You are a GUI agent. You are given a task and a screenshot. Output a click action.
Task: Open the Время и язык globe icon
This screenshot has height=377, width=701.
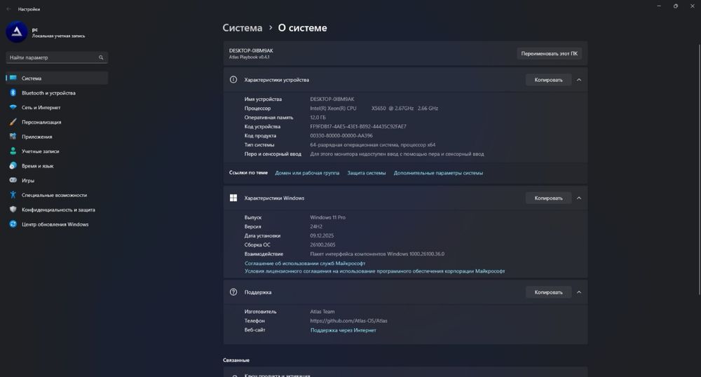point(13,165)
